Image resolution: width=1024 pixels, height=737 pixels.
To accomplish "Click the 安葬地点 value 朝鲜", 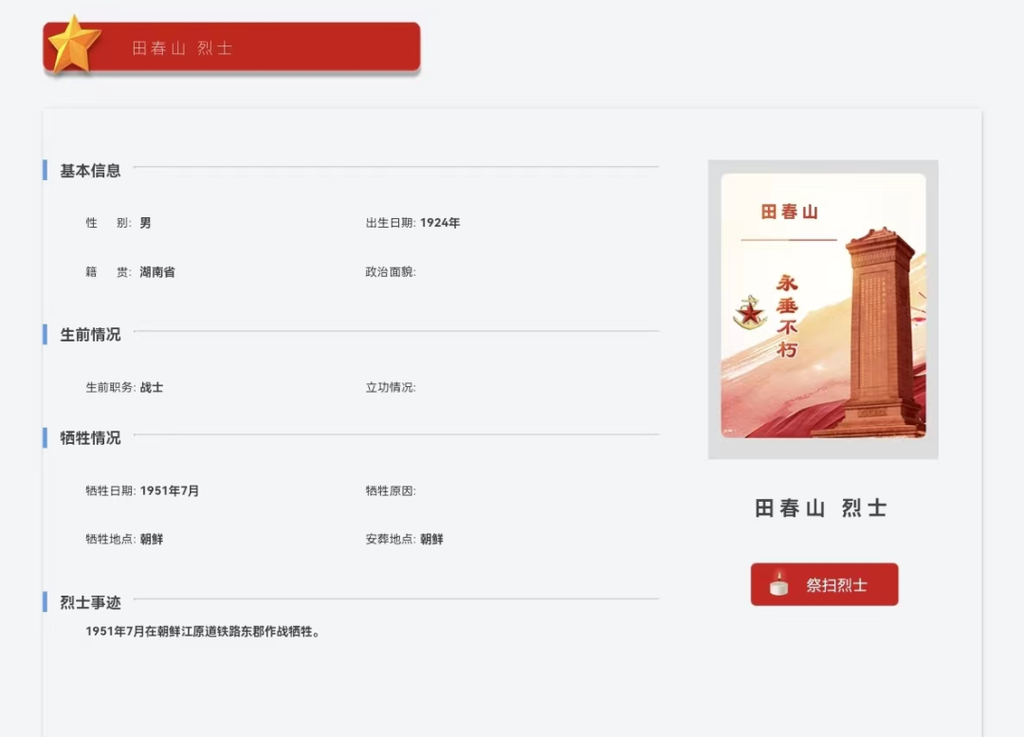I will click(x=431, y=539).
